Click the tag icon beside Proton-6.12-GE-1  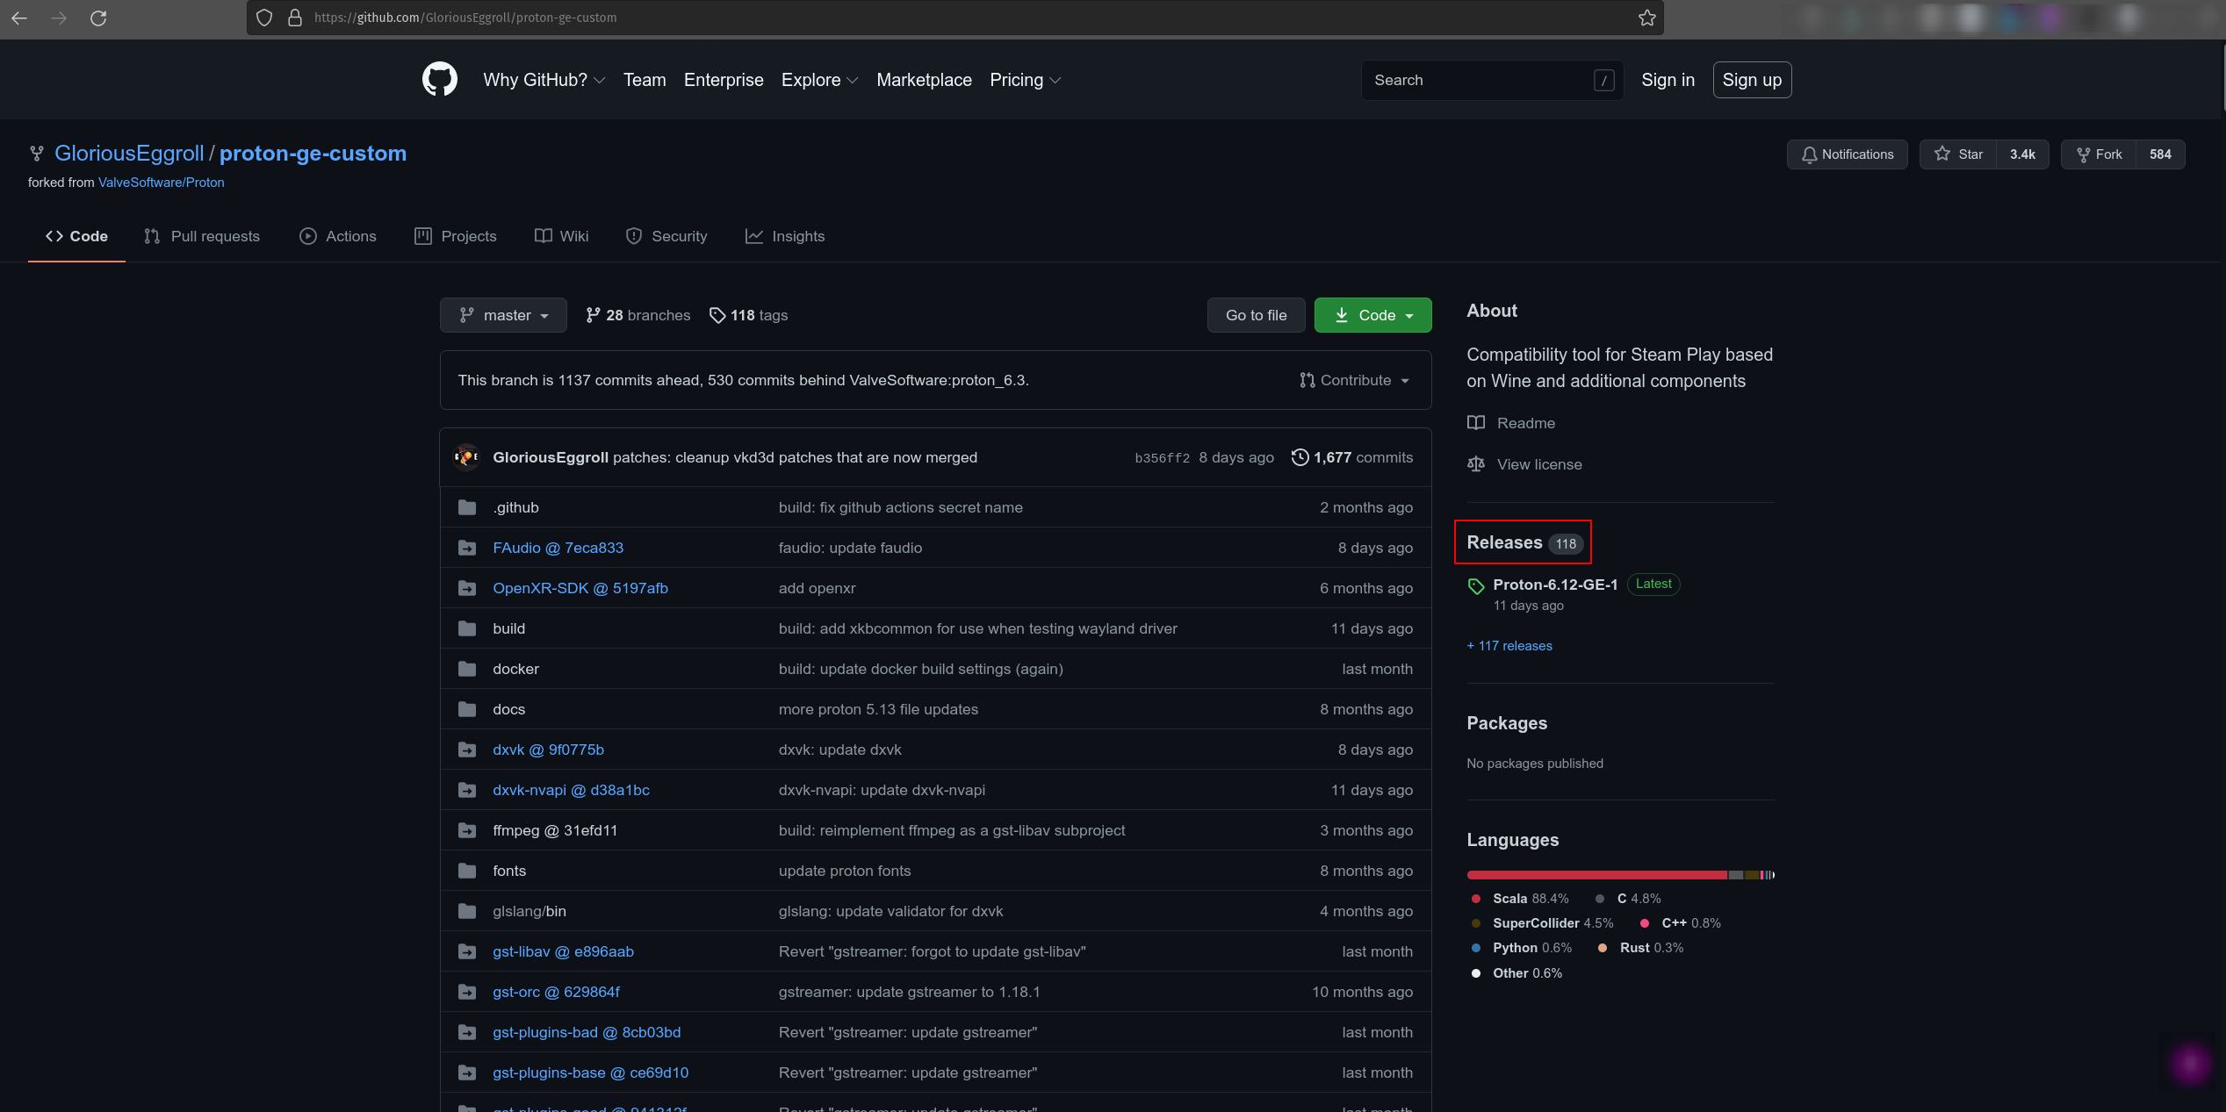point(1476,585)
